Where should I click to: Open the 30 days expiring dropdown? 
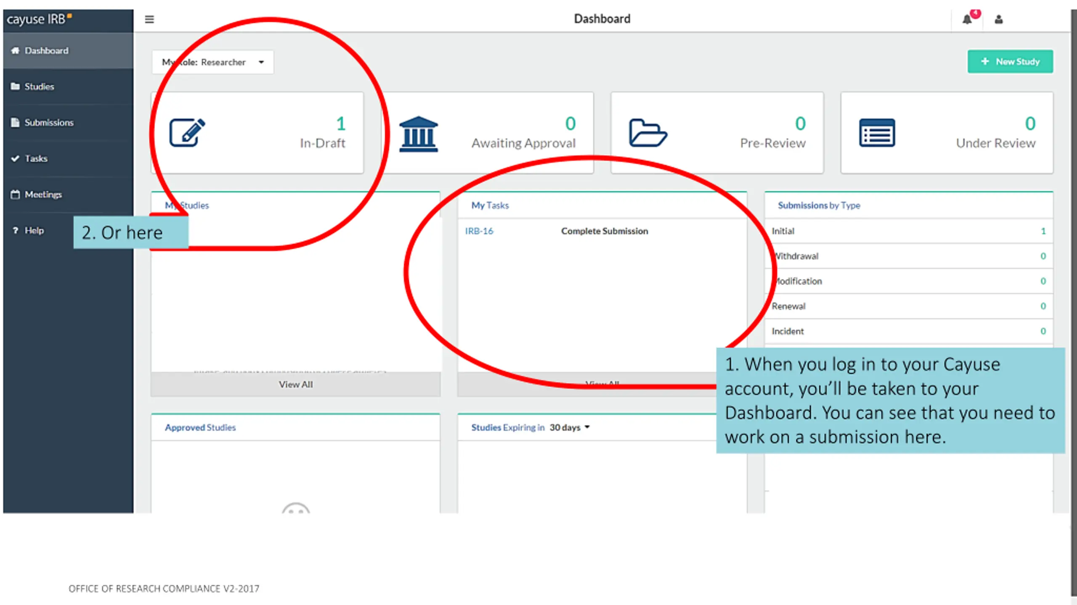[570, 427]
